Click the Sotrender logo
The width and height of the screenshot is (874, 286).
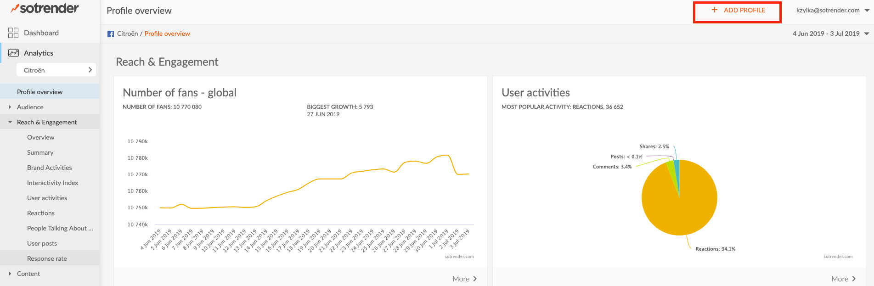45,8
